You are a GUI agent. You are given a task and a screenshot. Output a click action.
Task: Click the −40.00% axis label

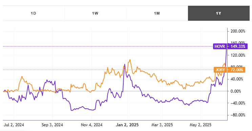[x=238, y=103]
